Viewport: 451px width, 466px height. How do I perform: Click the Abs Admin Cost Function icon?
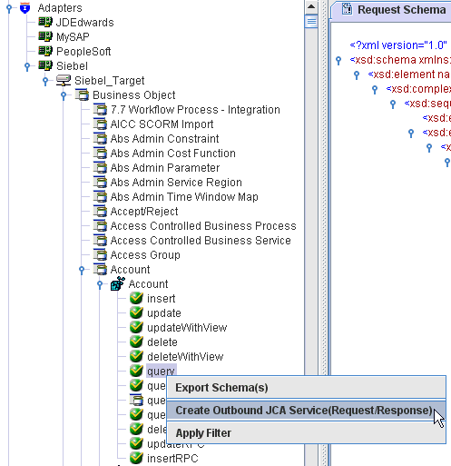pos(100,154)
